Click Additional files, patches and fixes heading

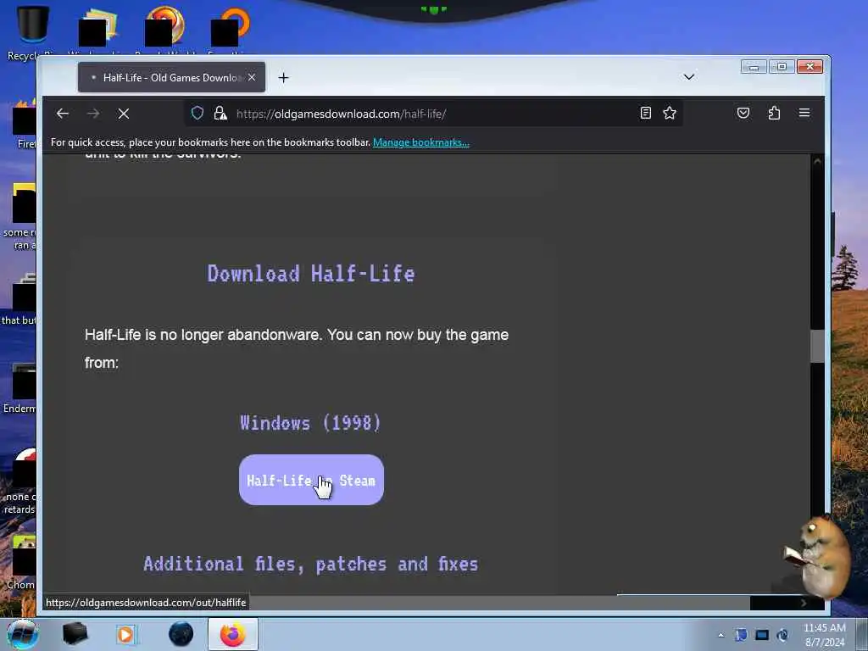[x=311, y=564]
